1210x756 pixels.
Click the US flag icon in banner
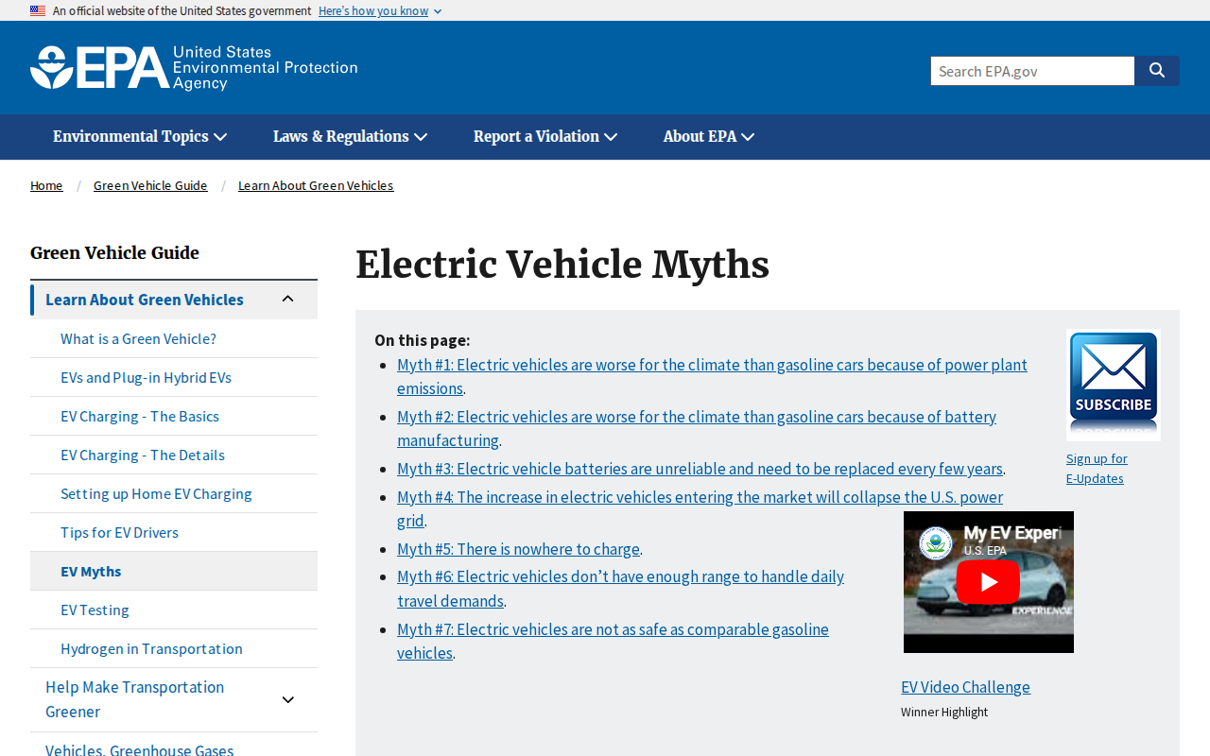click(x=38, y=11)
